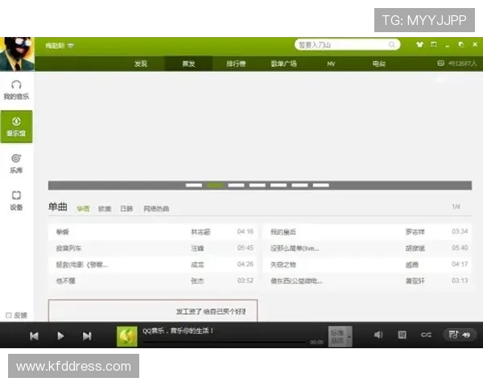Select the song row by 汪峰
483x386 pixels.
click(153, 248)
